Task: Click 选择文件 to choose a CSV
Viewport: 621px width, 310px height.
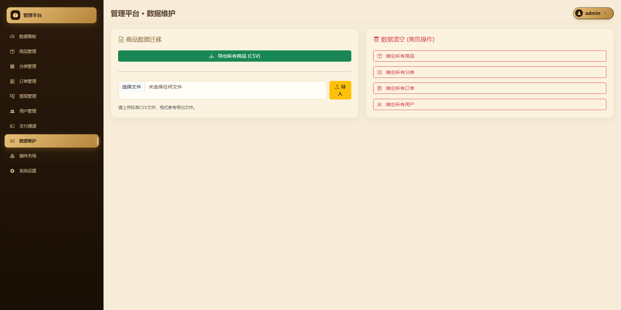Action: pyautogui.click(x=132, y=87)
